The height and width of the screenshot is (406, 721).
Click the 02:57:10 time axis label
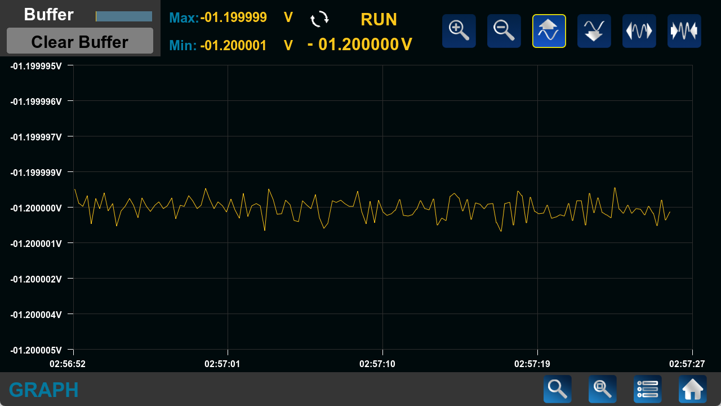click(377, 364)
